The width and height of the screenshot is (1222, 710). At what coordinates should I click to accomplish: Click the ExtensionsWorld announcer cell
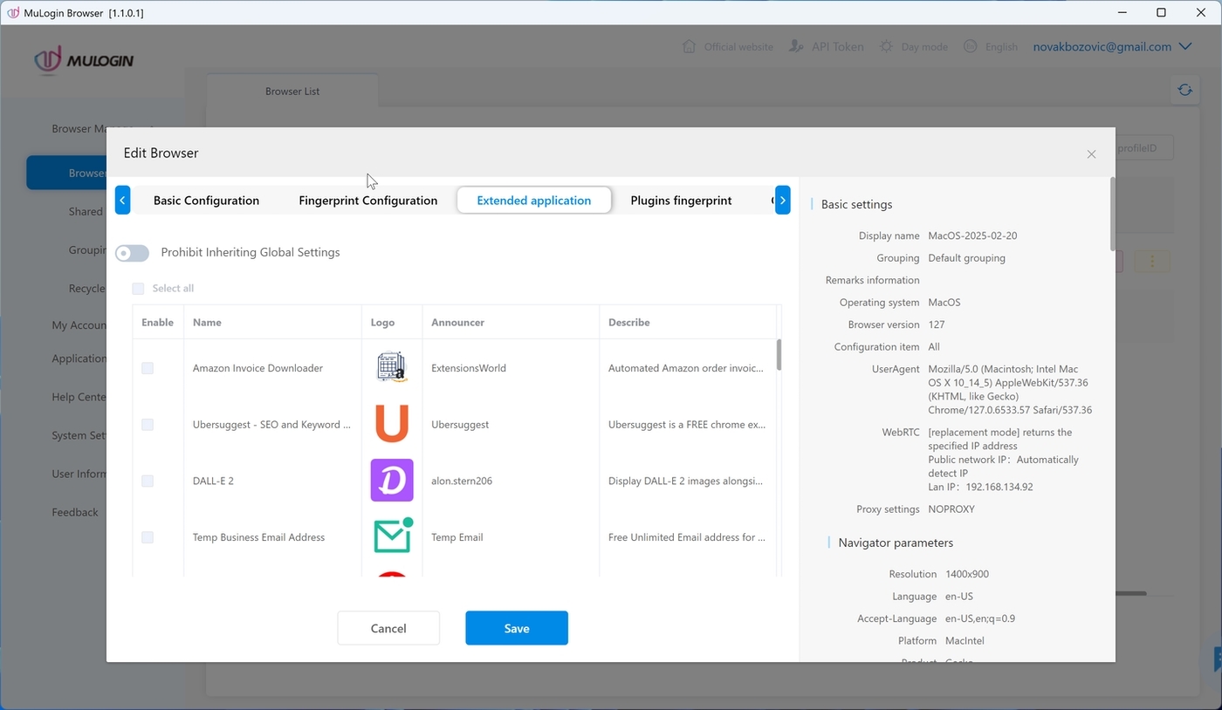(469, 368)
